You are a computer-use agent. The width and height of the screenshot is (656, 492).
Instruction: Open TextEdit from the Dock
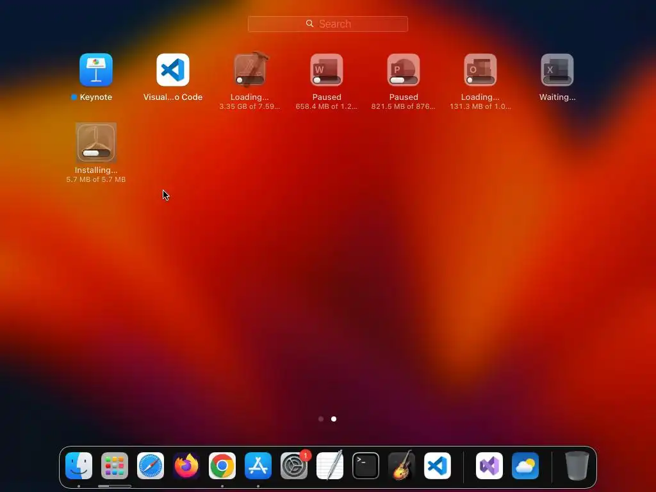click(330, 466)
